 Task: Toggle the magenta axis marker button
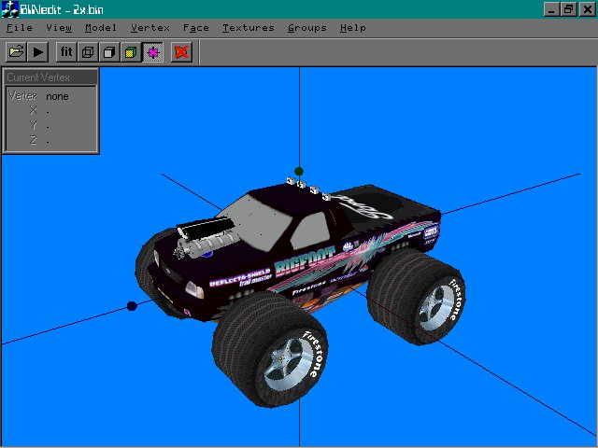click(x=153, y=51)
